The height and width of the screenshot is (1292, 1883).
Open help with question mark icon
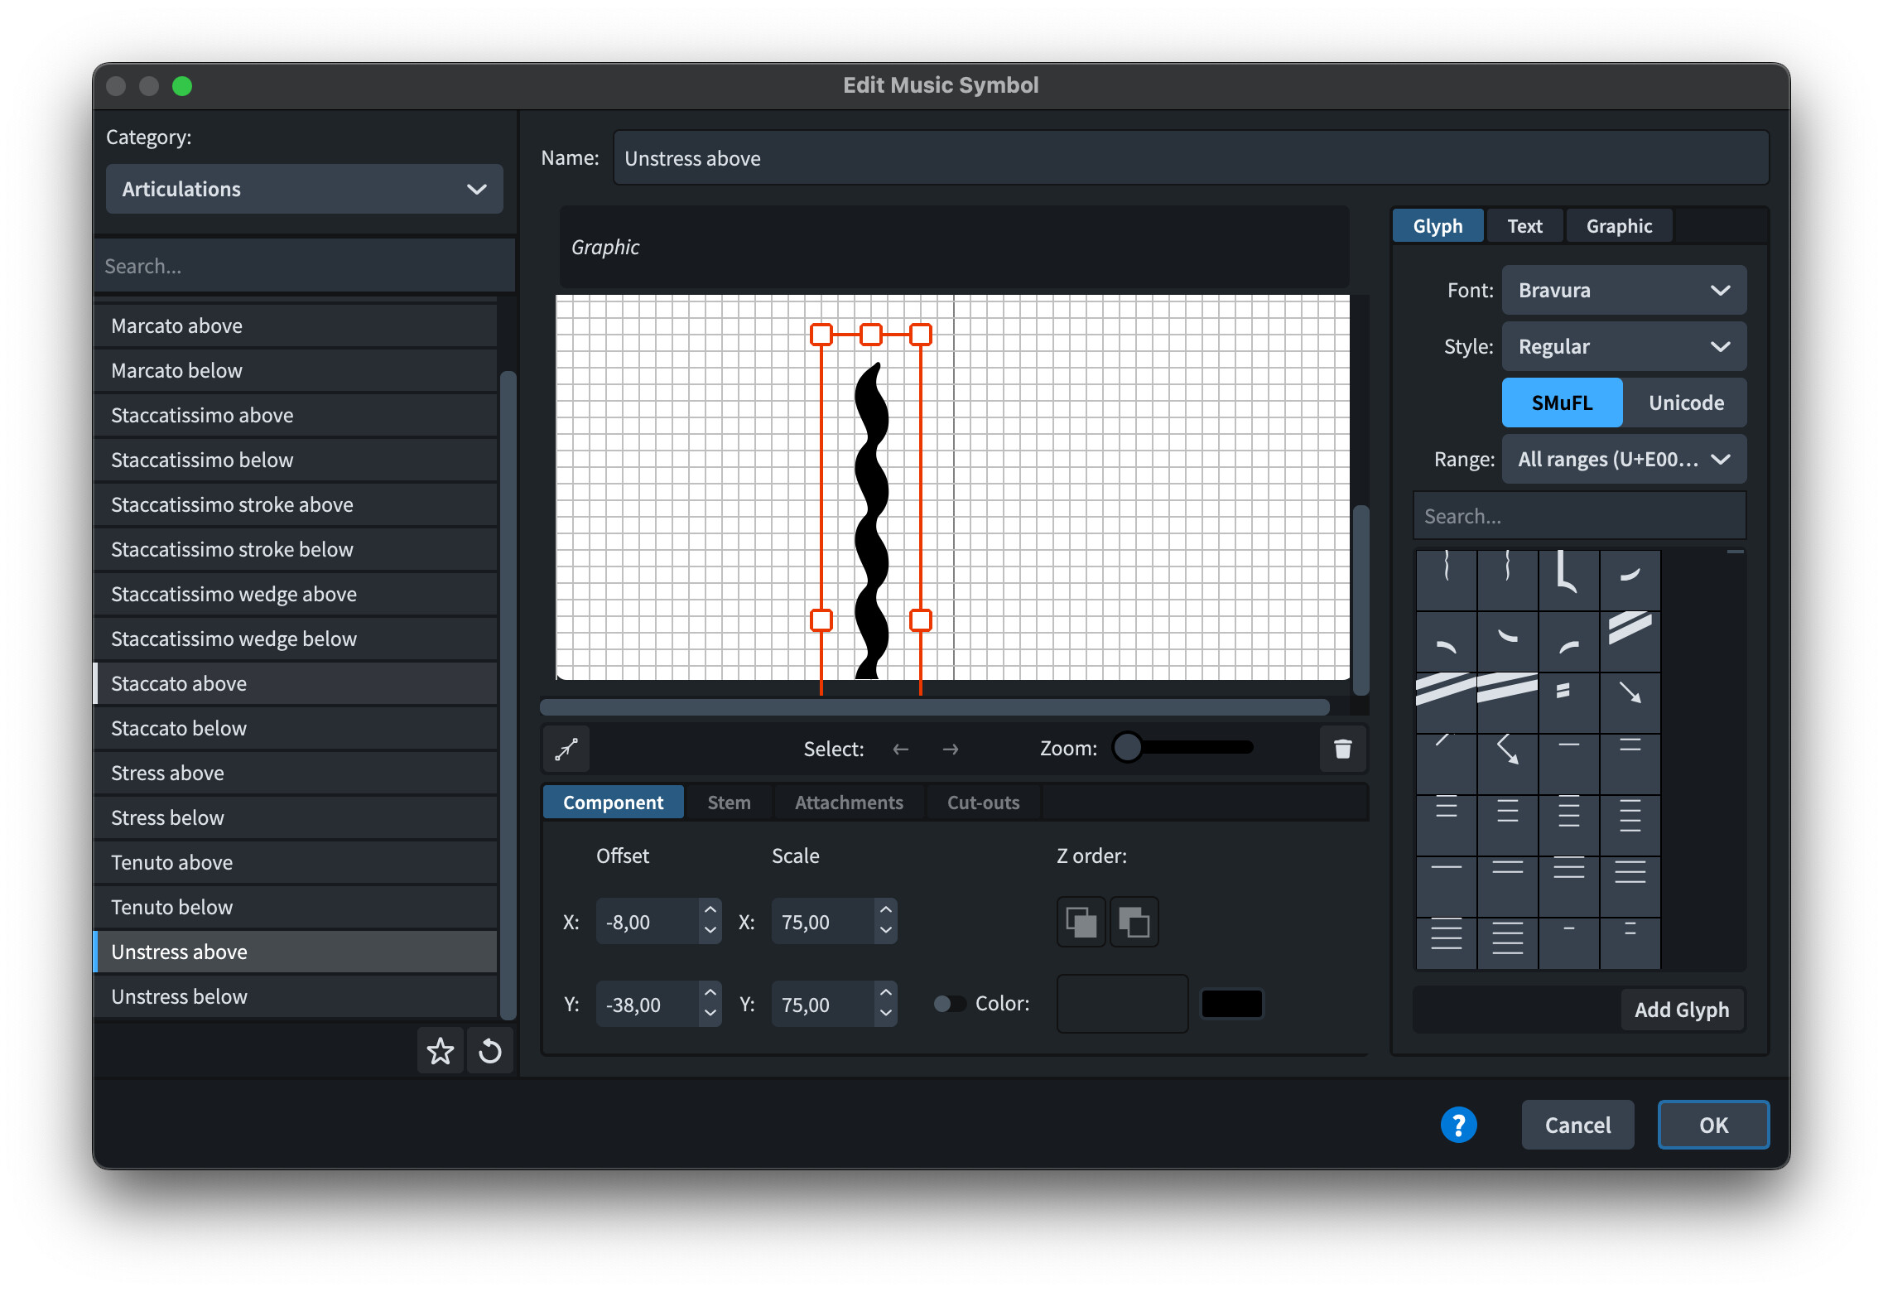pos(1458,1125)
